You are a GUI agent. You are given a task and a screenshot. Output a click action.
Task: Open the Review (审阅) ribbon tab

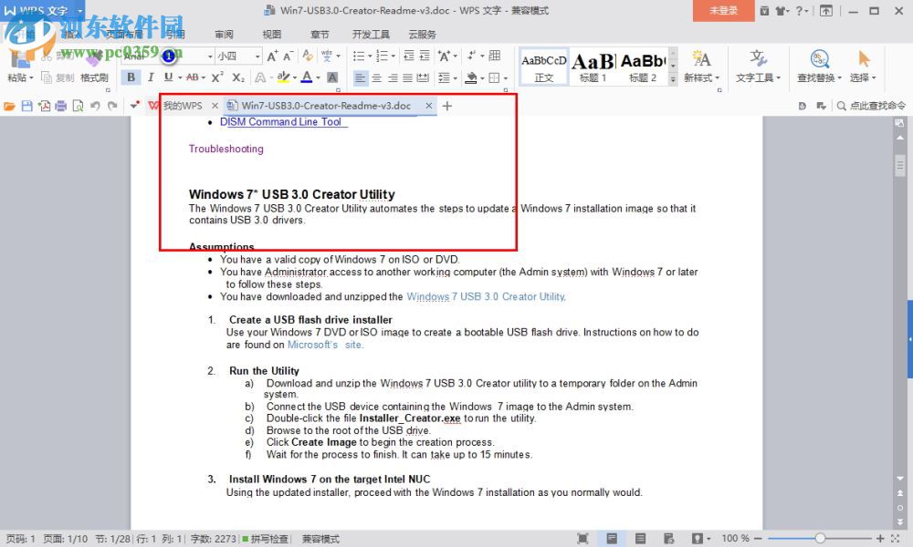[225, 35]
